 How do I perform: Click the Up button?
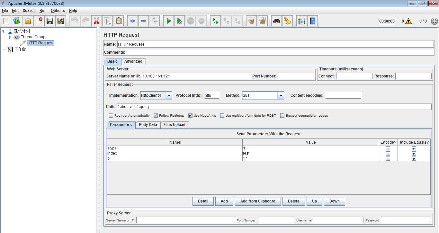[x=314, y=201]
